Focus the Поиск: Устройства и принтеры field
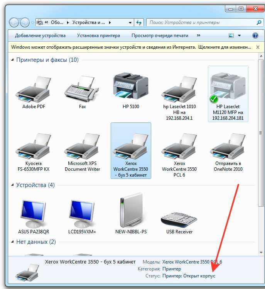265x289 pixels. [x=201, y=22]
